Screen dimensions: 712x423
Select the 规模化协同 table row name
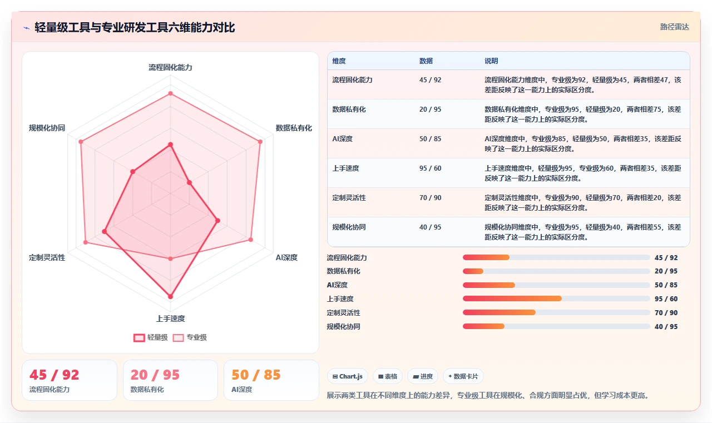point(349,227)
